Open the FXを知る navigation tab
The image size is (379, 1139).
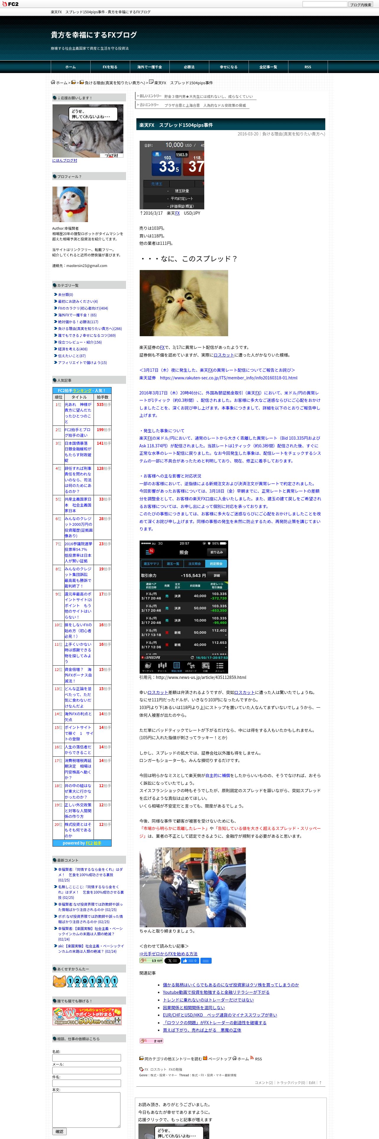coord(110,67)
